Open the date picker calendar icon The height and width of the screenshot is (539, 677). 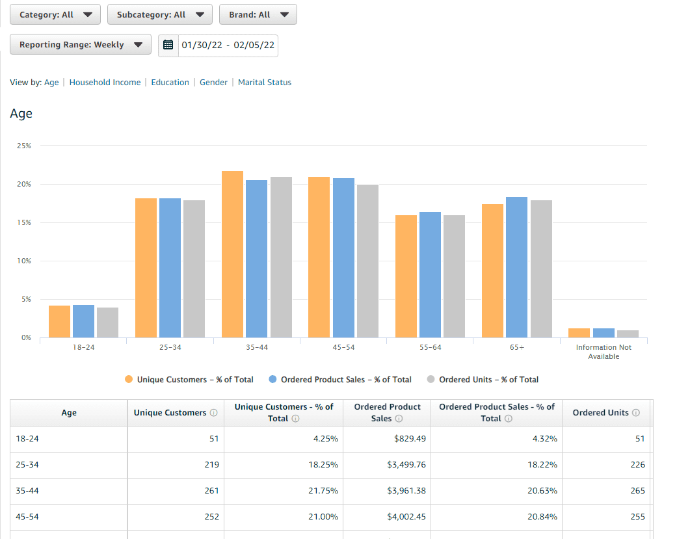[168, 45]
